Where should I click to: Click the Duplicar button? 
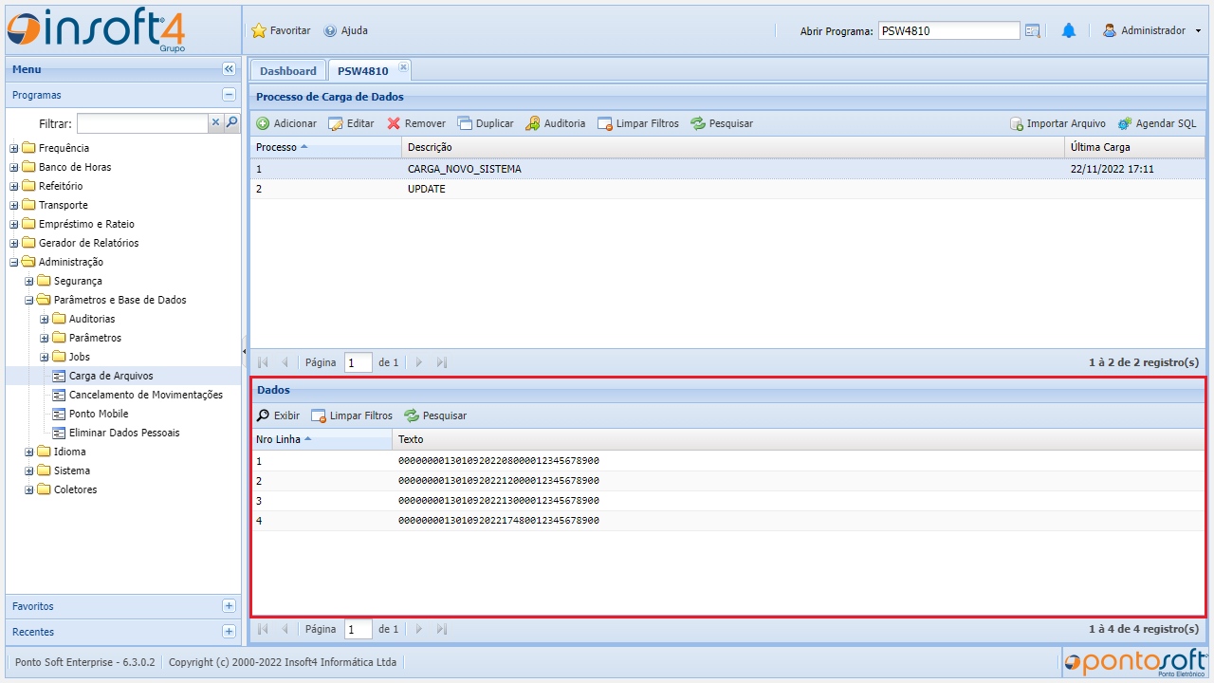486,123
